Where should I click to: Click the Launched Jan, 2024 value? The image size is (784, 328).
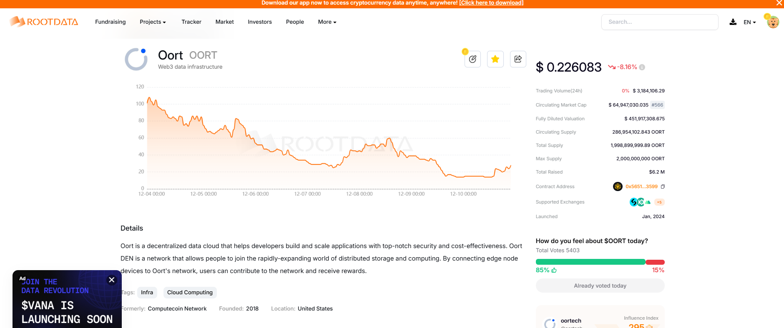pos(653,216)
